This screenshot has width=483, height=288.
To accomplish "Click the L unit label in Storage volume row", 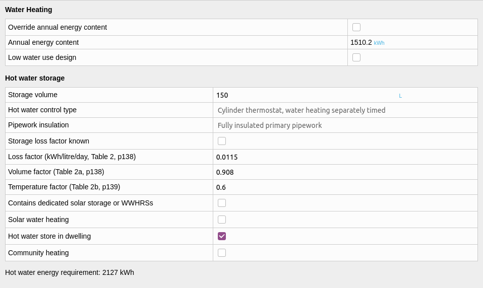I will (x=400, y=96).
